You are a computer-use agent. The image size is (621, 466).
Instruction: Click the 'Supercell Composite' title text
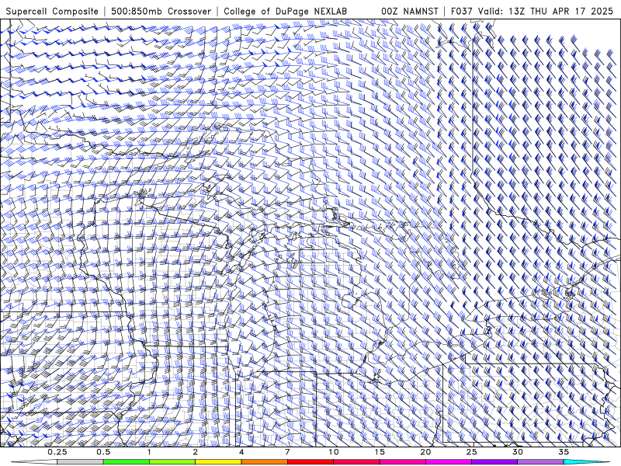click(52, 11)
